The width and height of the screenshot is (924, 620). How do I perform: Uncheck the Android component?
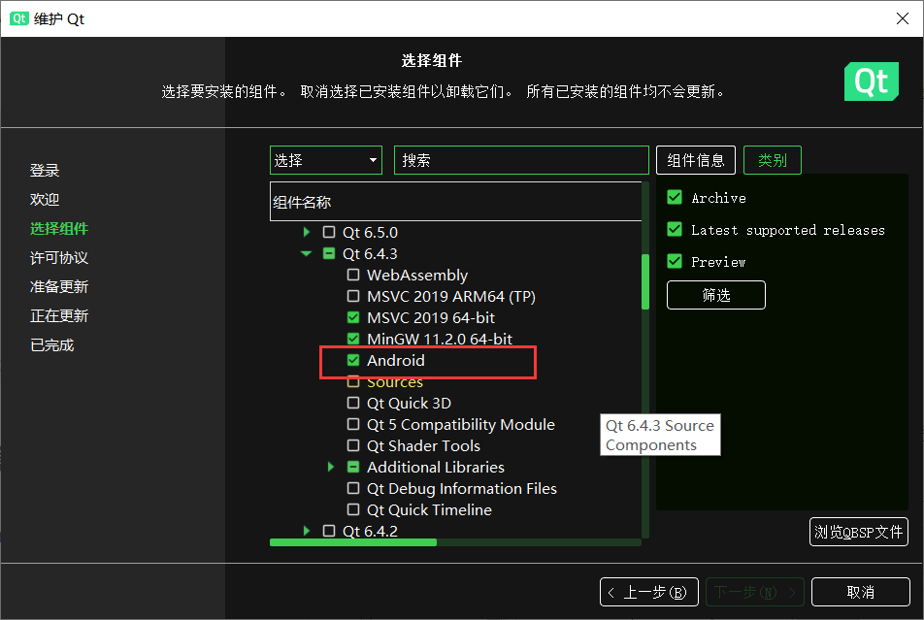click(353, 360)
